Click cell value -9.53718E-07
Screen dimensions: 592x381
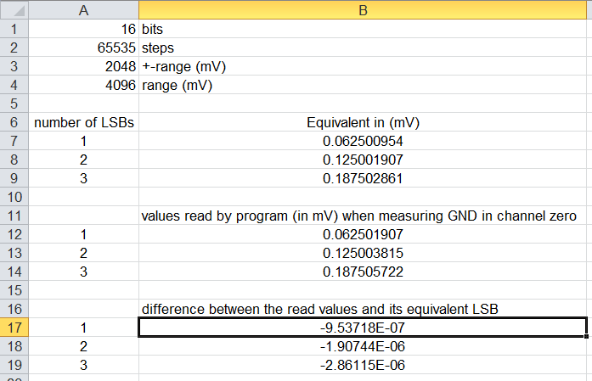[x=363, y=328]
